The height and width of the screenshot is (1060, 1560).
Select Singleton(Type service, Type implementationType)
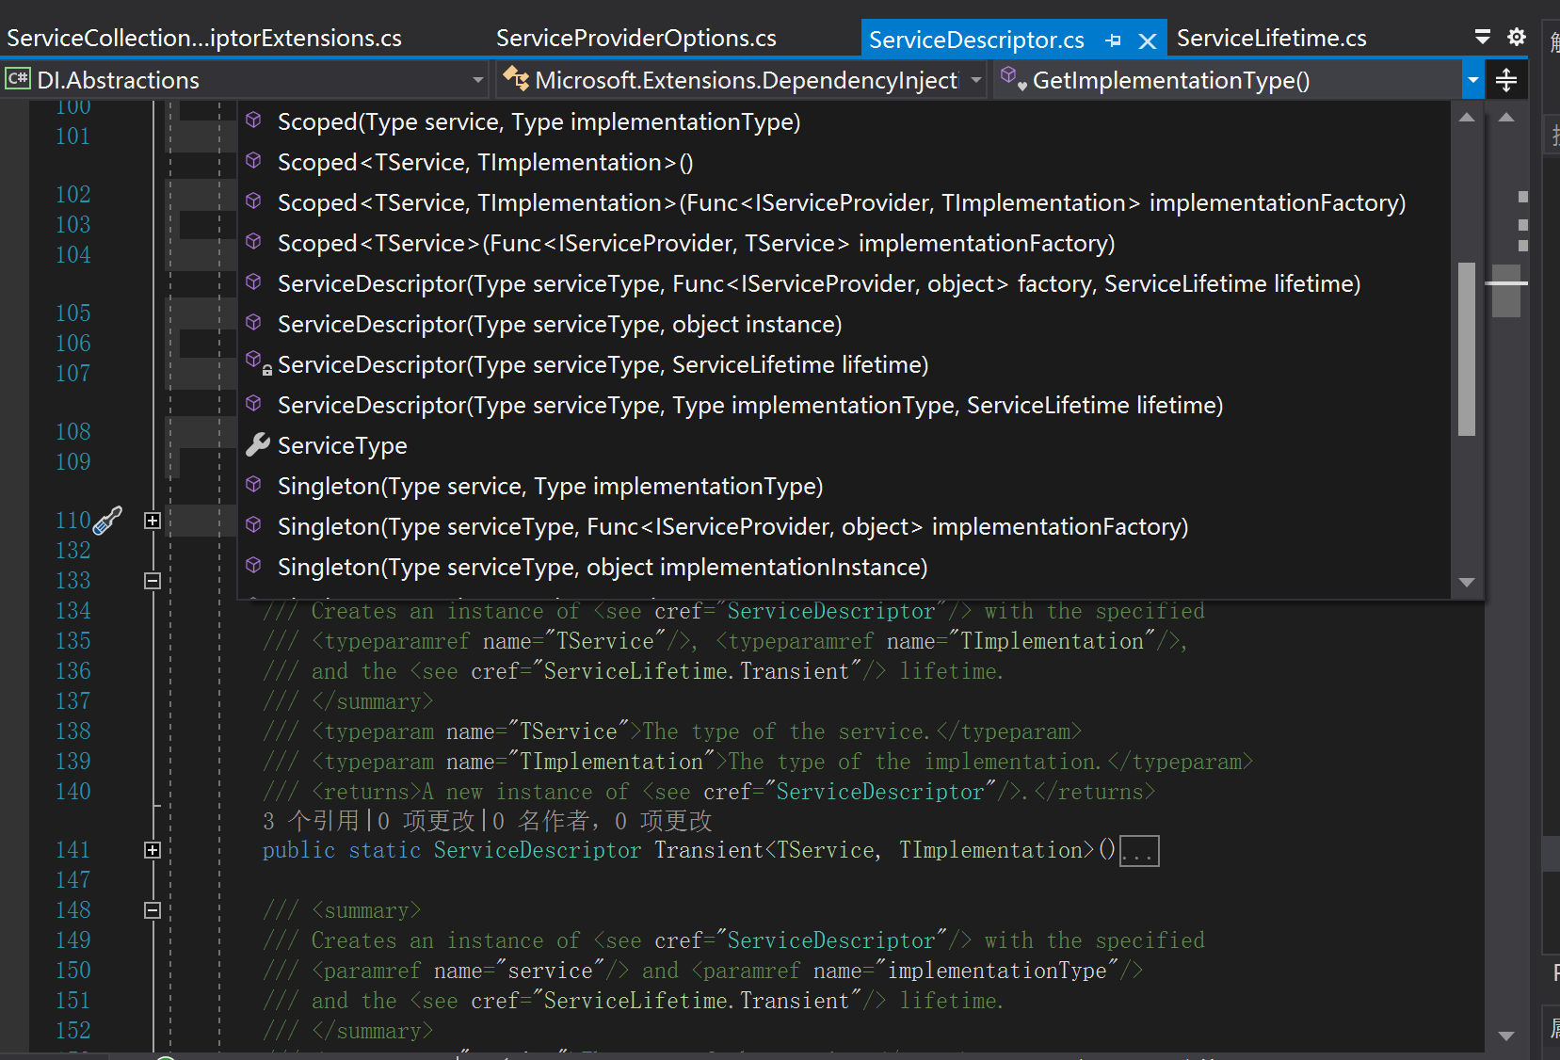550,487
